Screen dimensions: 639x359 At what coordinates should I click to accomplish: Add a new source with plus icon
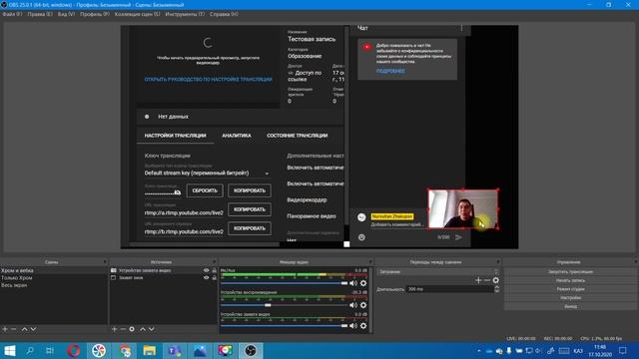pos(114,329)
